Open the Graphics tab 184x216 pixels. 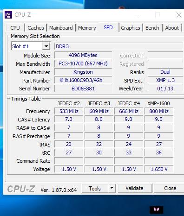tap(131, 28)
